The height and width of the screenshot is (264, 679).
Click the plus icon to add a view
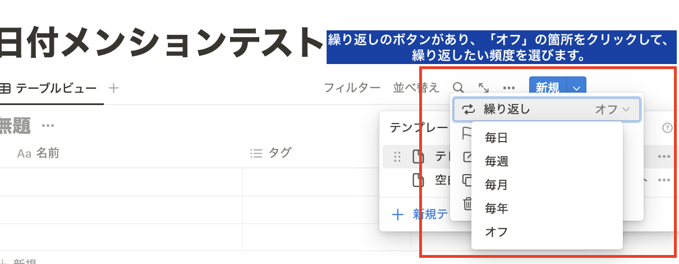pyautogui.click(x=114, y=88)
